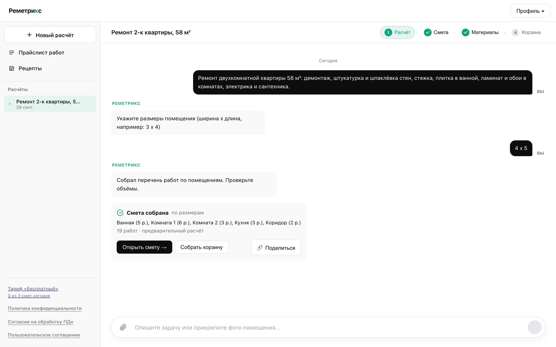Switch to the Смета step
The width and height of the screenshot is (556, 347).
pos(436,32)
